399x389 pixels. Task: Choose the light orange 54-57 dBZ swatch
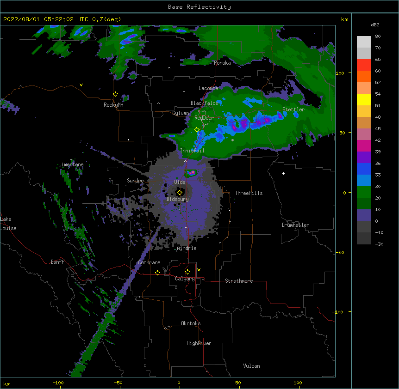364,88
